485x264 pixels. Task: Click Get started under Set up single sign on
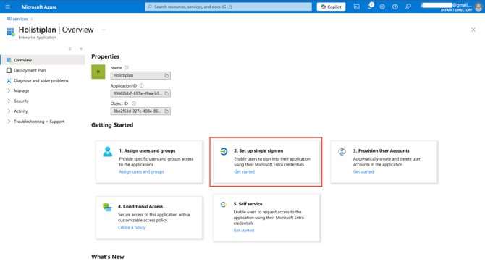click(x=245, y=172)
